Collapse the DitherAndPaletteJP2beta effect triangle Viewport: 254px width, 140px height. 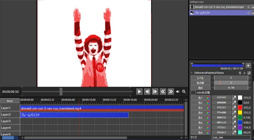[x=192, y=73]
